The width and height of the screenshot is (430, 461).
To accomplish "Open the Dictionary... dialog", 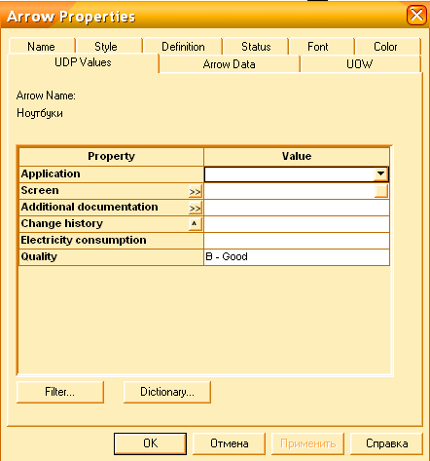I will point(167,392).
